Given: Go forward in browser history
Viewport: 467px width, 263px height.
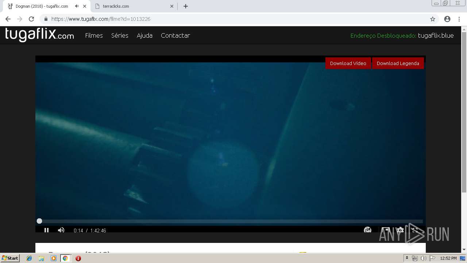Looking at the screenshot, I should click(x=20, y=19).
